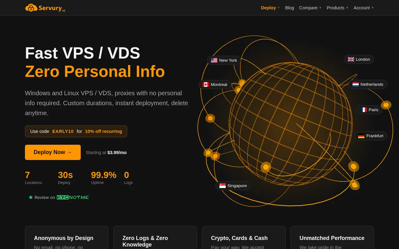Click the 7 Locations stat
The height and width of the screenshot is (249, 399).
click(x=33, y=178)
